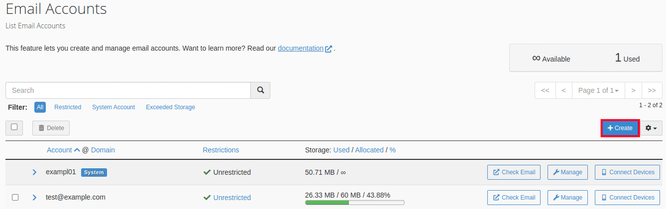Expand the exampl01 account details
The height and width of the screenshot is (209, 666).
(35, 172)
